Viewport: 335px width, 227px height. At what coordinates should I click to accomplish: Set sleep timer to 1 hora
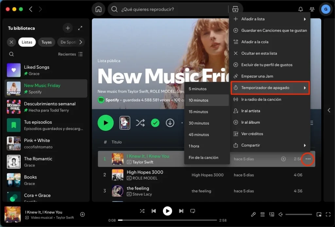pos(207,146)
